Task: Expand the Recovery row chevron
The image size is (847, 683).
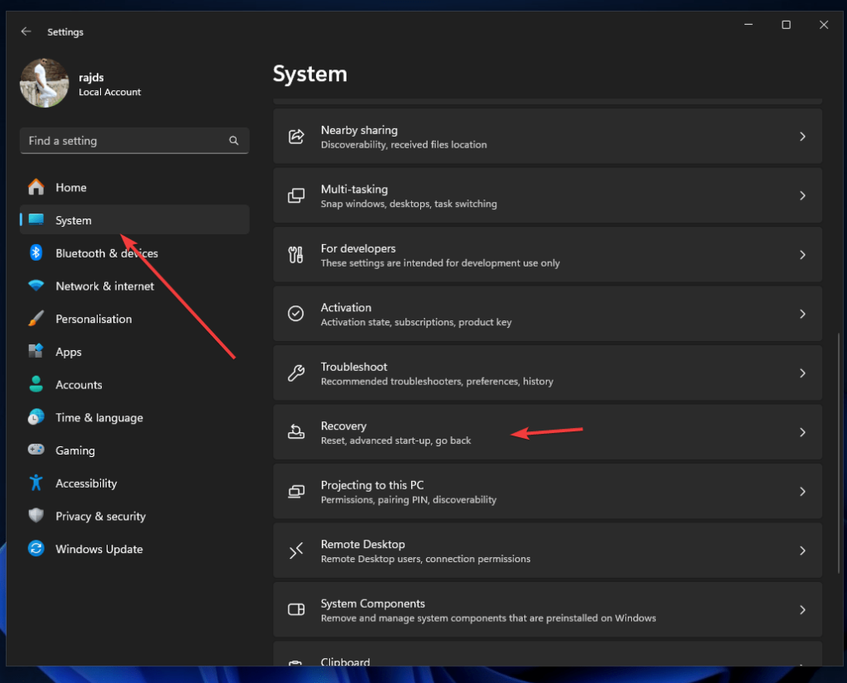Action: coord(802,432)
